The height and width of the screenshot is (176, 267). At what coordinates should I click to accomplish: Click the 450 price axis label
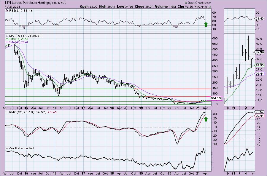point(215,55)
